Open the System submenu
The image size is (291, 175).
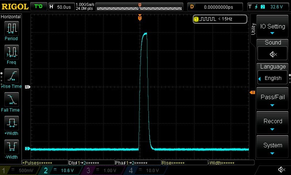(272, 146)
